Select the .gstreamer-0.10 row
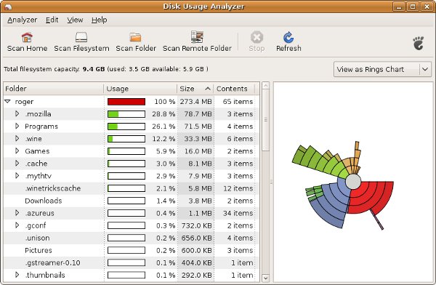 132,262
